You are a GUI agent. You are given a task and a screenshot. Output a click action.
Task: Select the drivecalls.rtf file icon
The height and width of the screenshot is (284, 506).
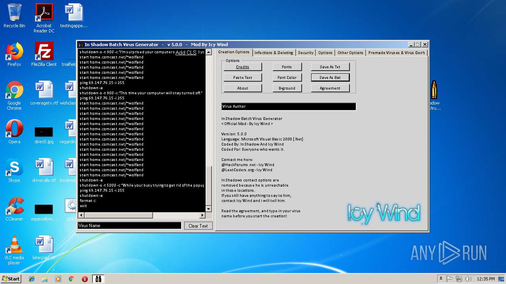click(x=44, y=170)
